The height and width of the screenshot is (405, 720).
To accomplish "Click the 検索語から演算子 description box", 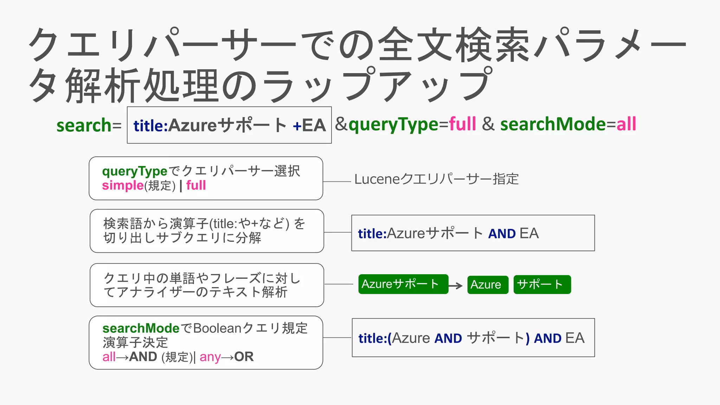I will coord(207,231).
